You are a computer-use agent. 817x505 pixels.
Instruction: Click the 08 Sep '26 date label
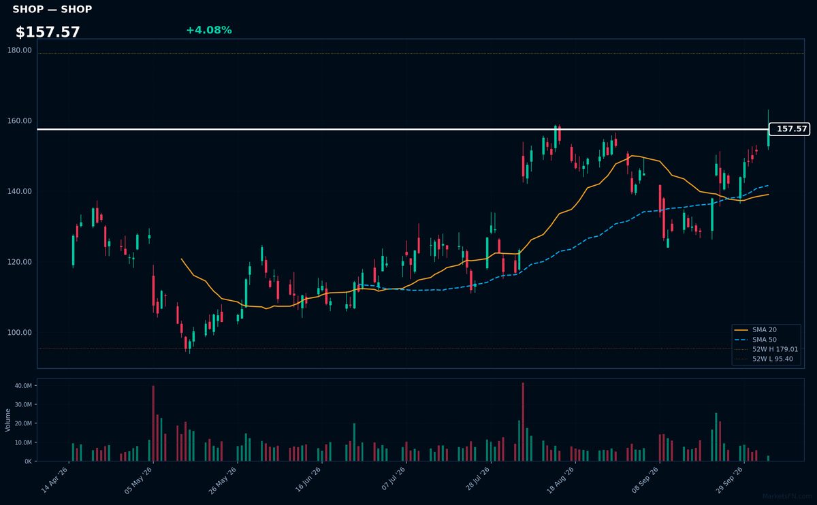[647, 479]
